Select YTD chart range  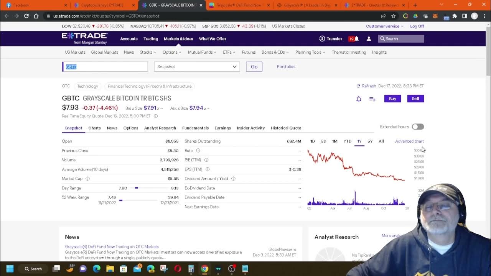click(348, 141)
